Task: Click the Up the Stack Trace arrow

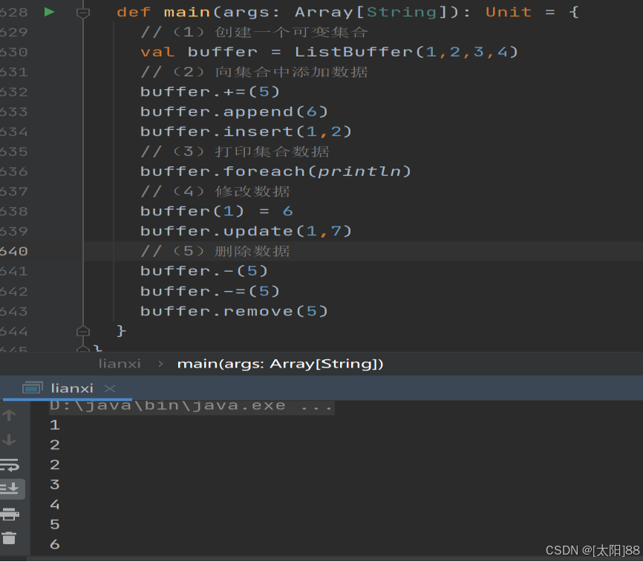Action: (9, 415)
